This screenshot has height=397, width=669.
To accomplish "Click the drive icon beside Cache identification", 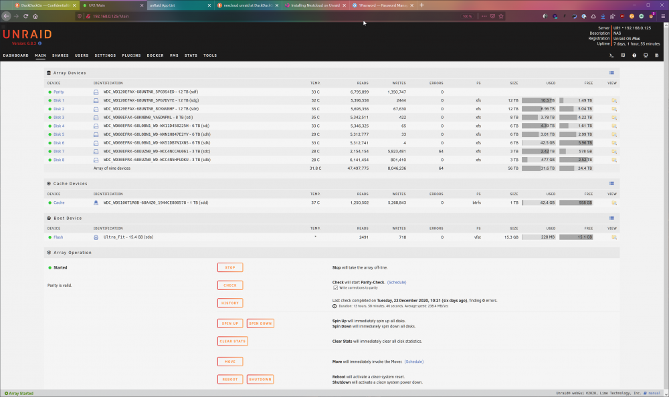I will (96, 203).
